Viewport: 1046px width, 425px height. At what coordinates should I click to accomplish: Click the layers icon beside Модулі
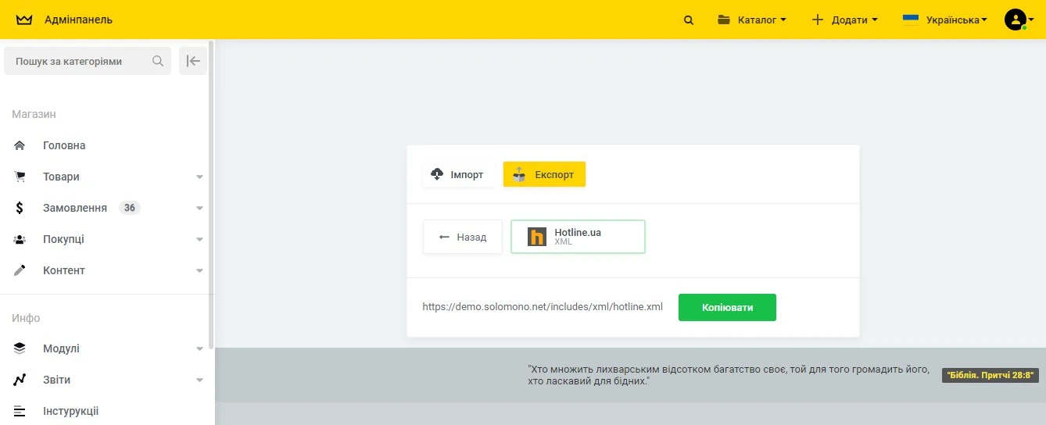(x=20, y=348)
